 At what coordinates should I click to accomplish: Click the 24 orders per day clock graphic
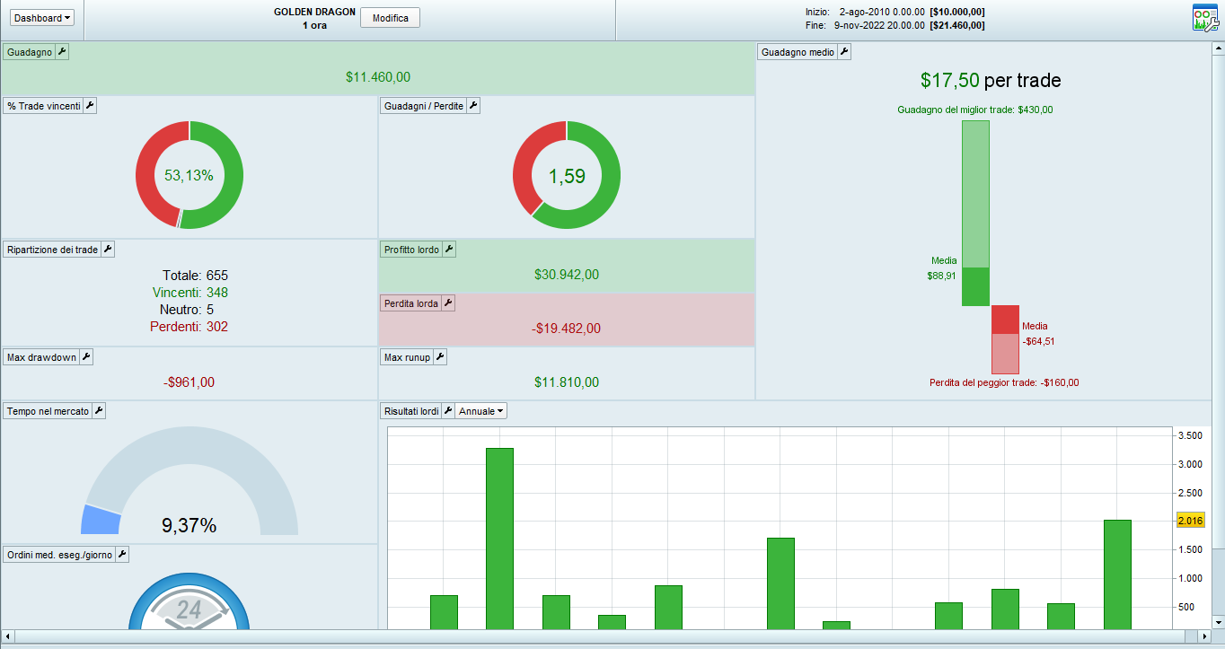click(x=189, y=601)
